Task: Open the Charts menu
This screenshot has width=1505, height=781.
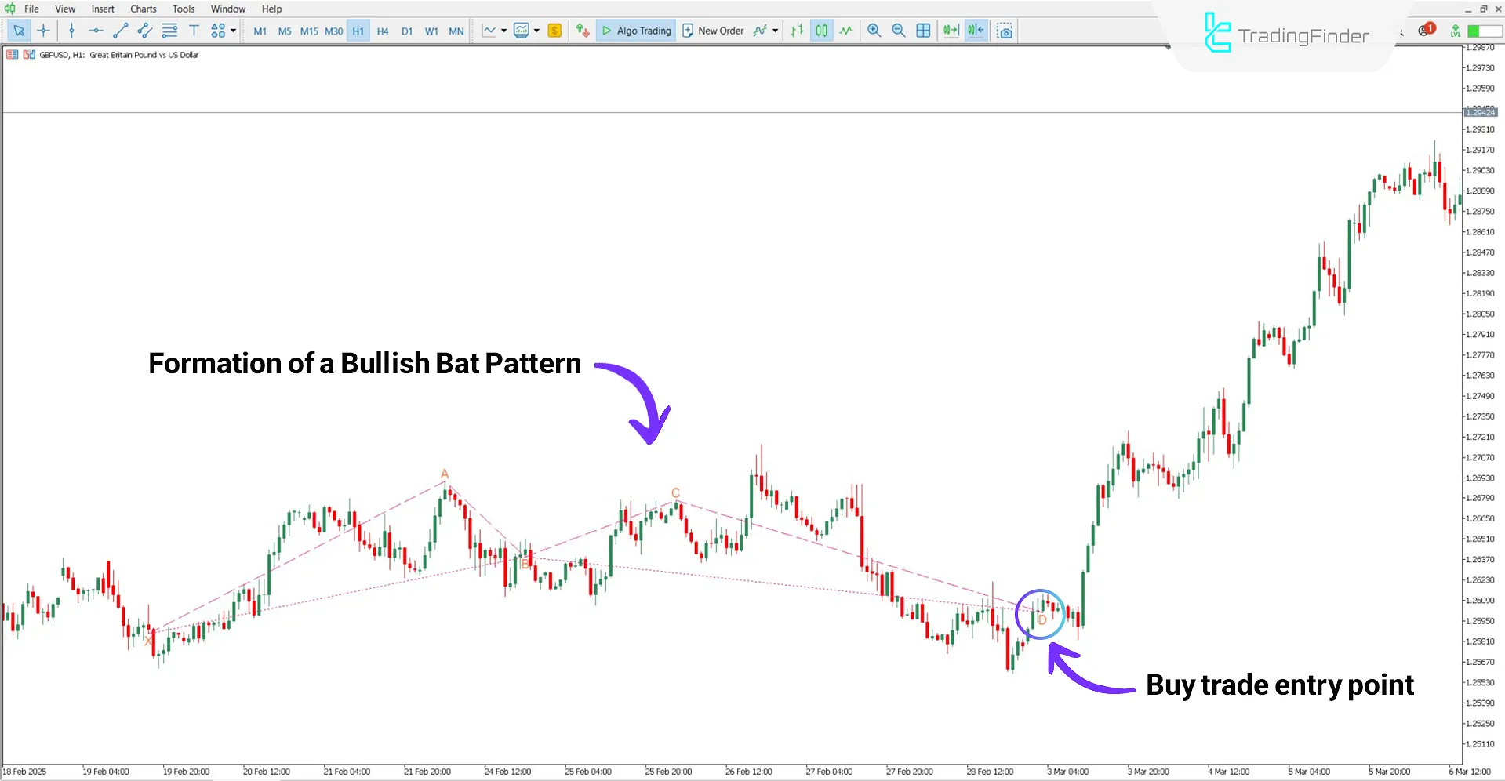Action: click(143, 9)
